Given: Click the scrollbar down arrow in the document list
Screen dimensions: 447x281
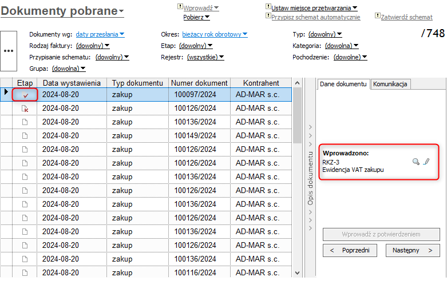Looking at the screenshot, I should click(x=298, y=273).
